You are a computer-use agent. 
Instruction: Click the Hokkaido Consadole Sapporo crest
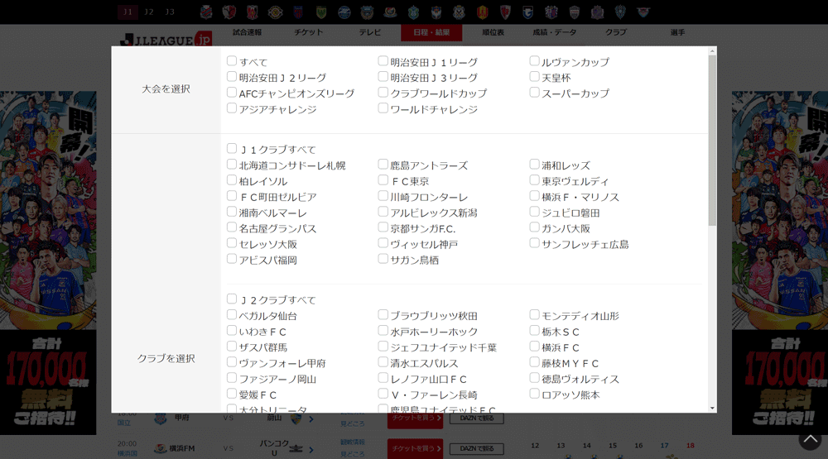pos(206,12)
